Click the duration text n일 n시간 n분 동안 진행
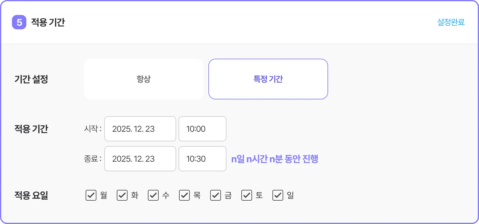Viewport: 479px width, 224px height. pos(275,159)
